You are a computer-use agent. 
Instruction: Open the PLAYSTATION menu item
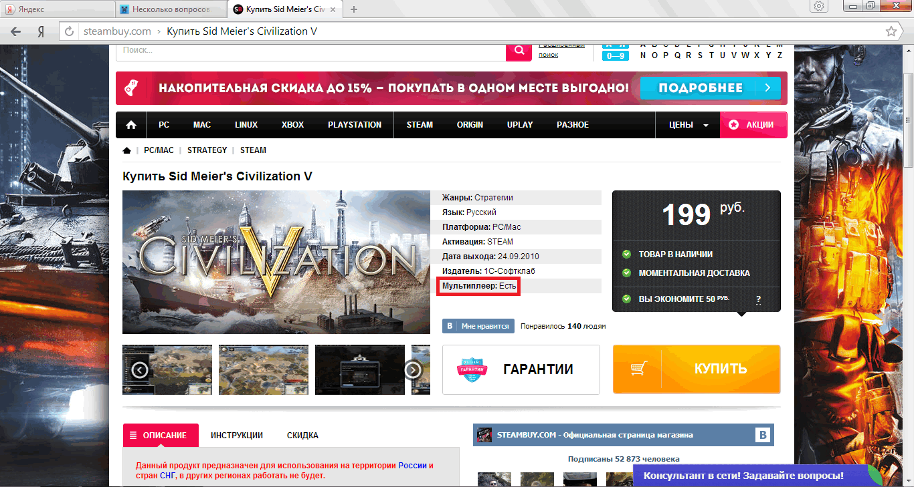355,125
